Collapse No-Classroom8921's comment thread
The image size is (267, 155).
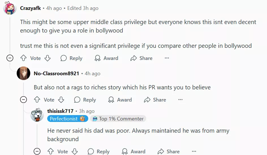(23, 100)
